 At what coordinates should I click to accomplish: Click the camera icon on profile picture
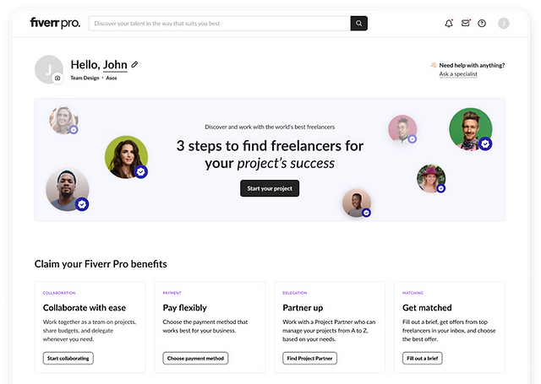point(57,78)
